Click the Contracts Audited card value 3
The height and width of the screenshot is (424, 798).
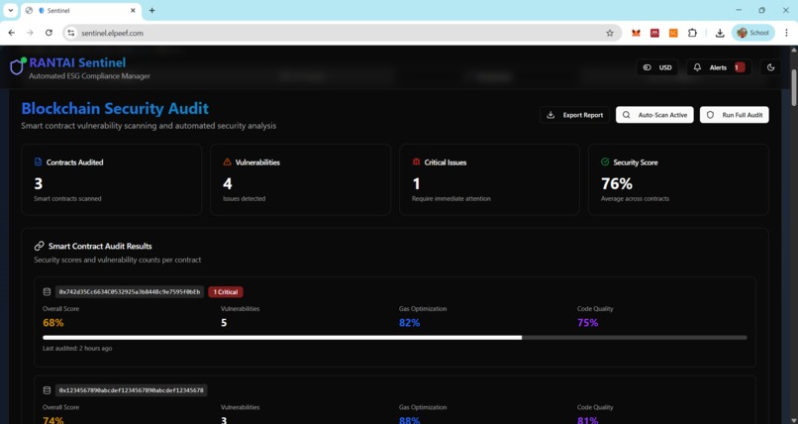click(39, 183)
